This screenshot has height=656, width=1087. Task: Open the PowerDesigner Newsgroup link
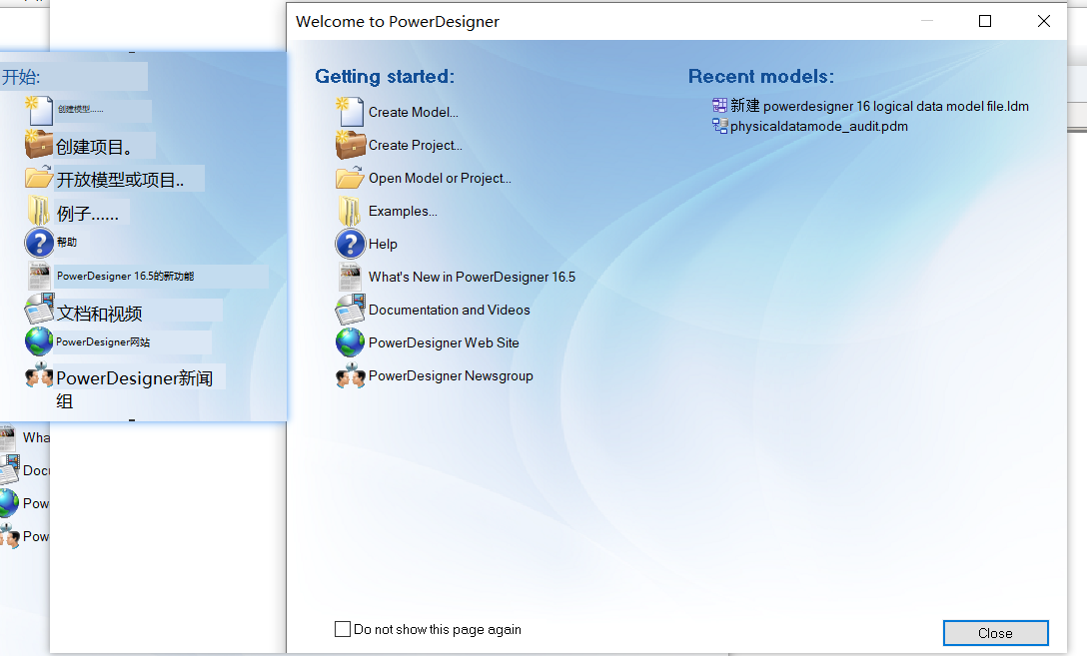(x=451, y=375)
